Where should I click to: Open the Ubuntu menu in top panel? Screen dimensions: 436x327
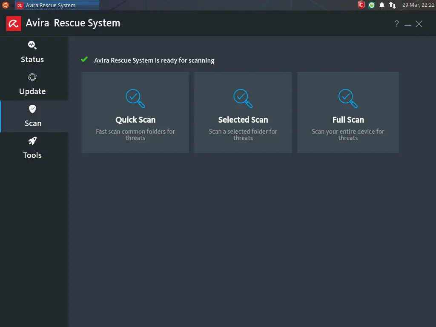point(6,5)
